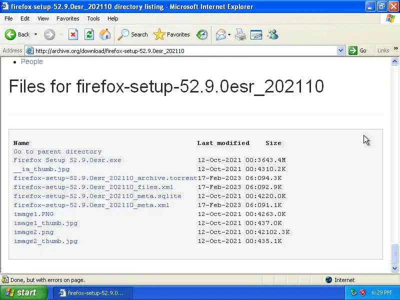
Task: Click the Internet zone globe icon
Action: [x=329, y=280]
